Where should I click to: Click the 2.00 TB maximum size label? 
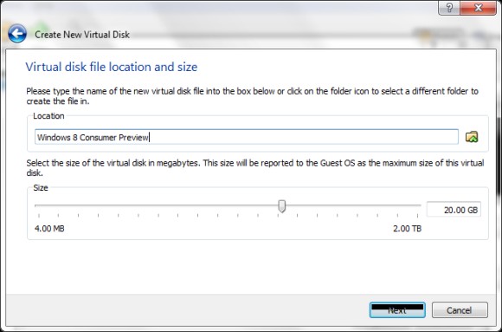click(408, 229)
